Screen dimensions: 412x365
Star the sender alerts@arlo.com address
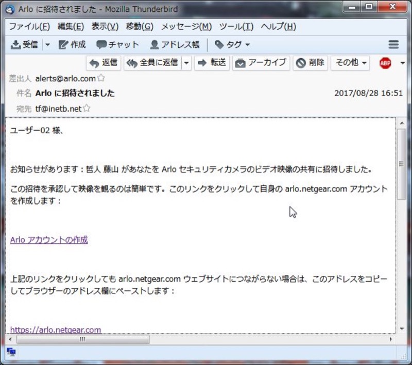point(101,78)
